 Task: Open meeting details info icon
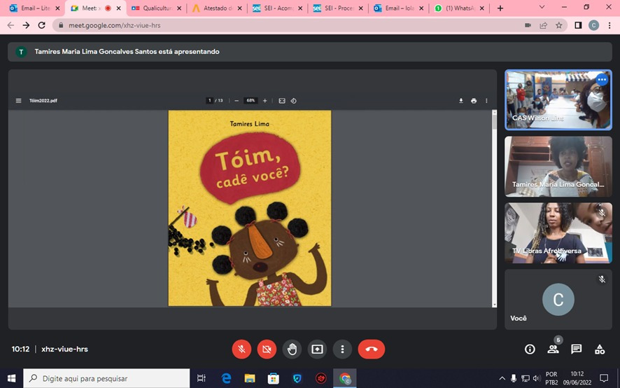click(530, 349)
